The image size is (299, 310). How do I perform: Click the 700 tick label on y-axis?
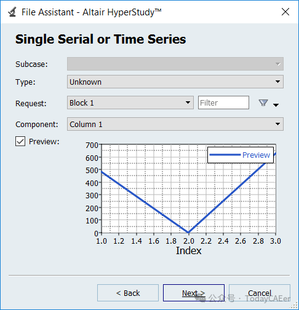coord(92,145)
